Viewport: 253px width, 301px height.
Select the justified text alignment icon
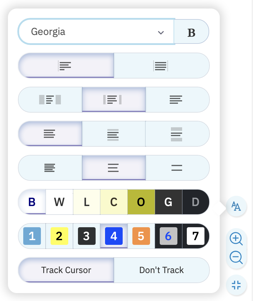pyautogui.click(x=162, y=66)
